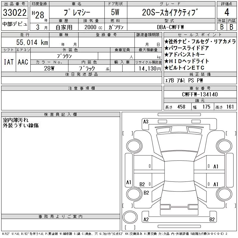This screenshot has height=238, width=238.
Task: Select the grade 20S-スカイアクティブ
Action: (170, 12)
